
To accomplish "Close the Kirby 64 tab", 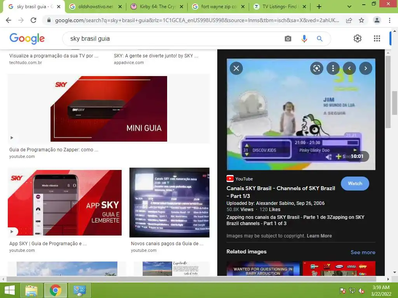I will coord(182,7).
